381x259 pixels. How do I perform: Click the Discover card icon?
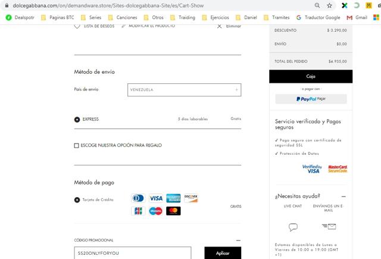point(191,198)
